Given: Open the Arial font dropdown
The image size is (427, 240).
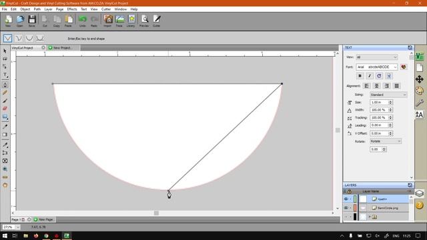Looking at the screenshot, I should coord(376,67).
